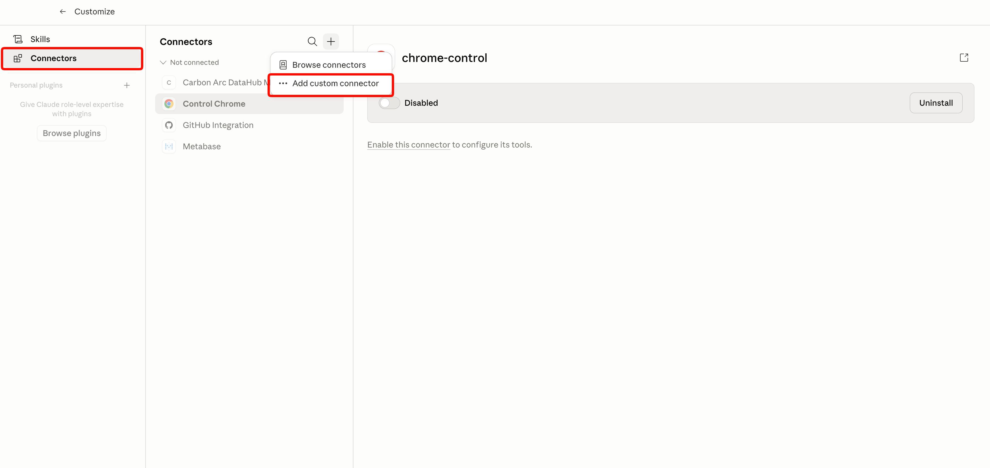
Task: Click the Browse connectors book icon
Action: 283,65
